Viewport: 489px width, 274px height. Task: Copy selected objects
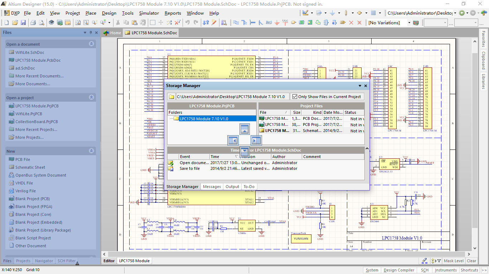126,22
